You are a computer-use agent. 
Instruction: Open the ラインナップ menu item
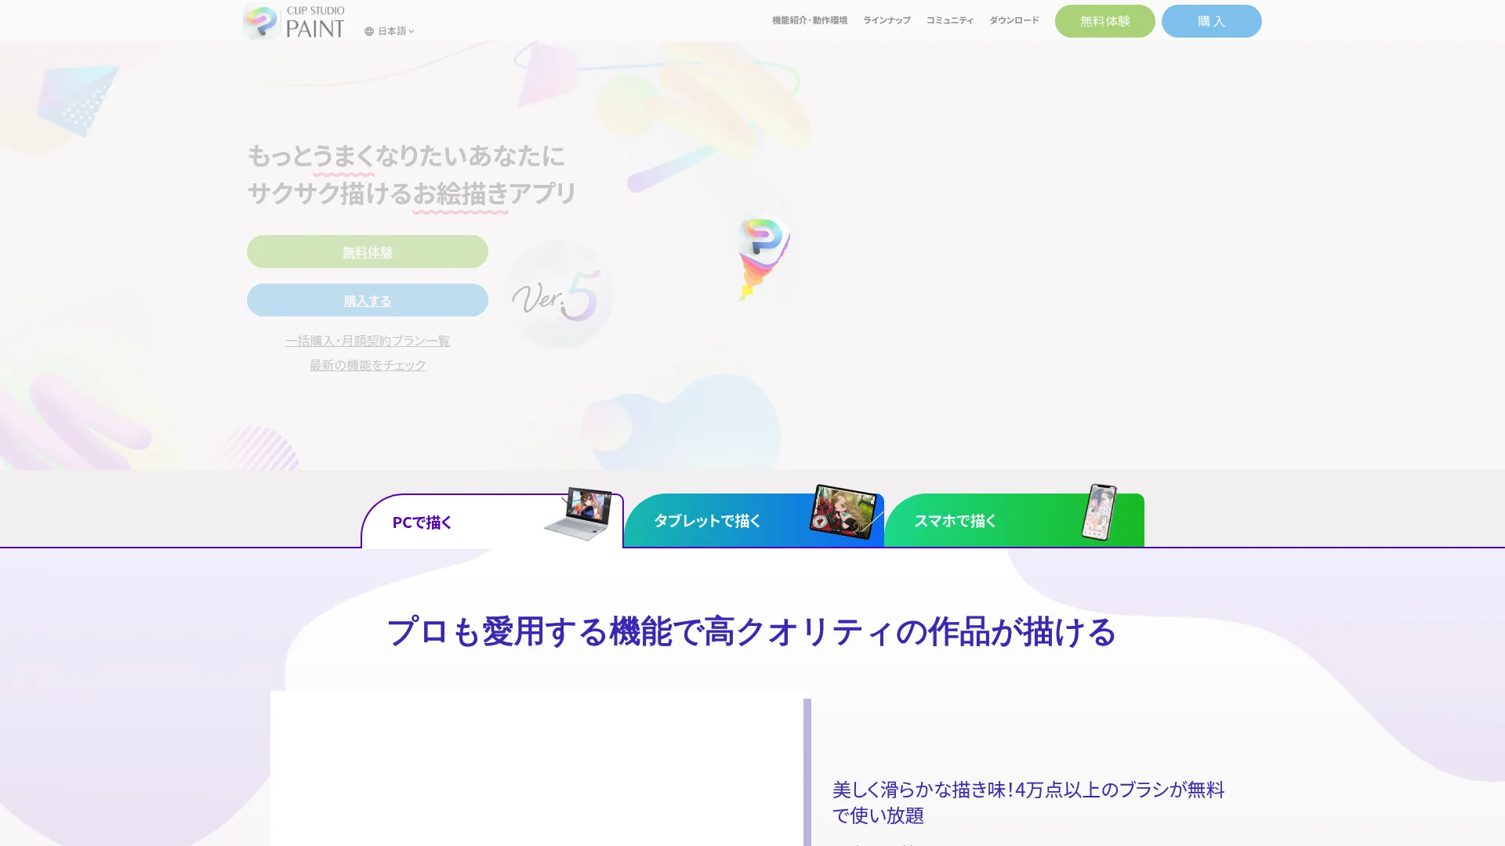coord(887,20)
